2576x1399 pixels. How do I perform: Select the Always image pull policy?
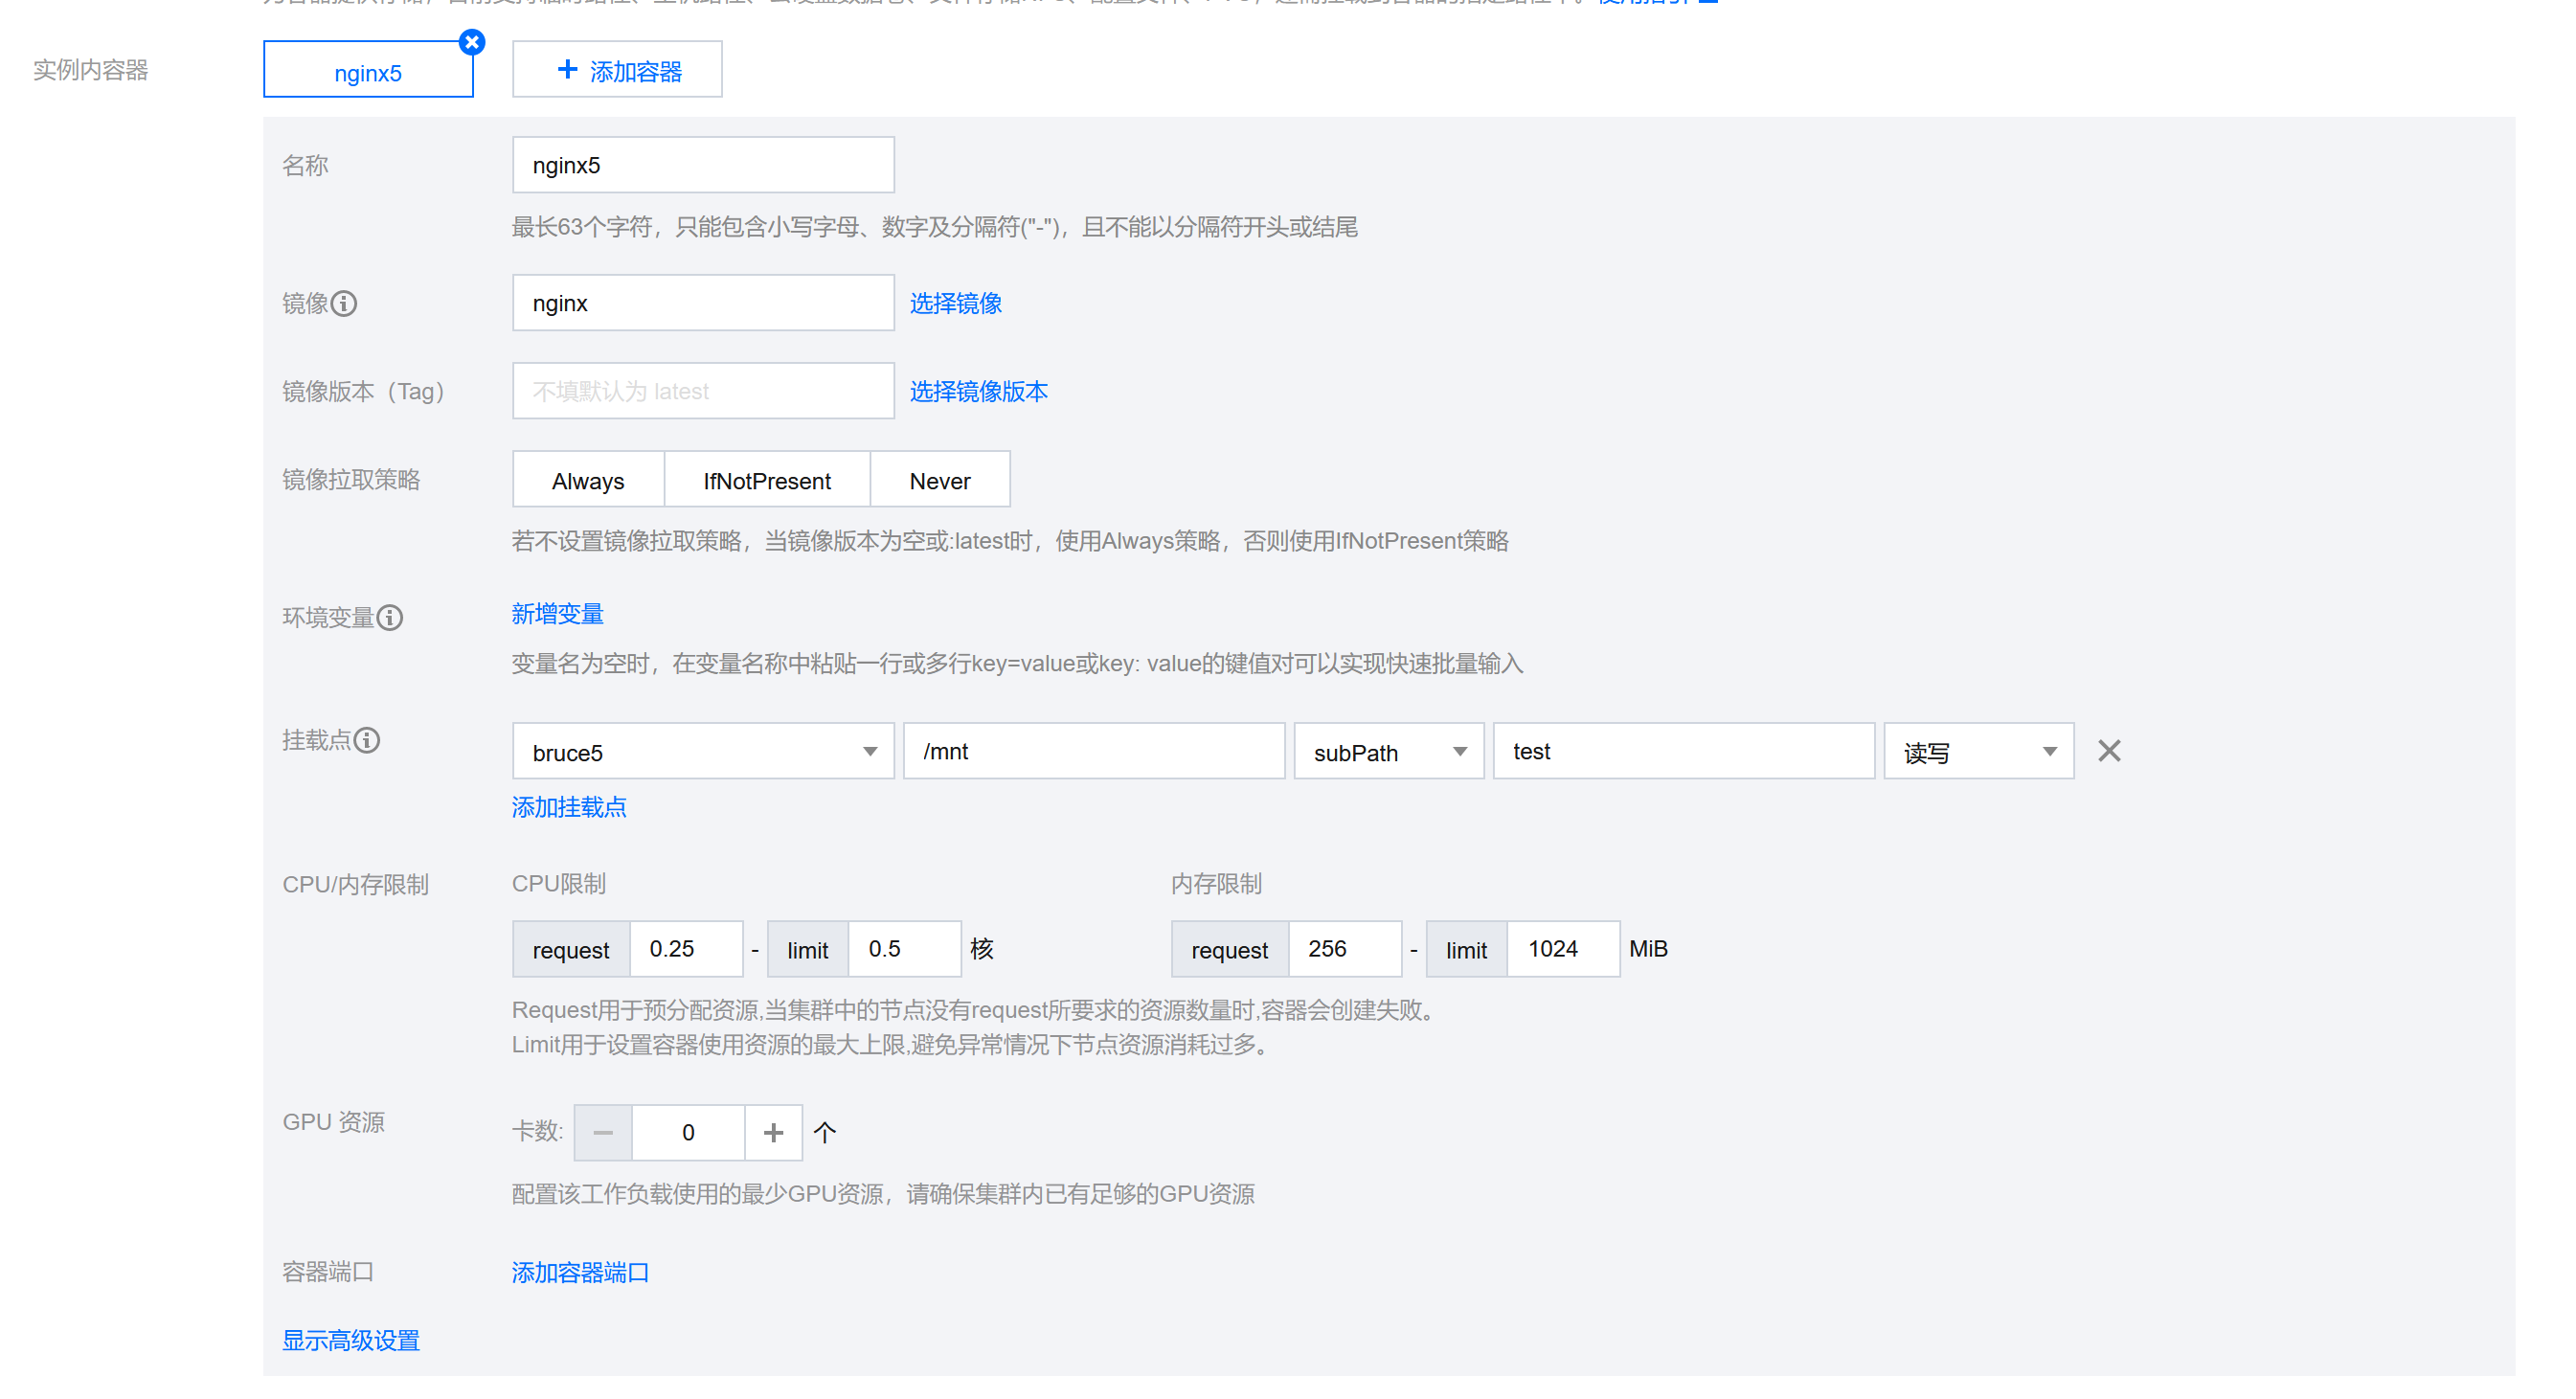(588, 480)
